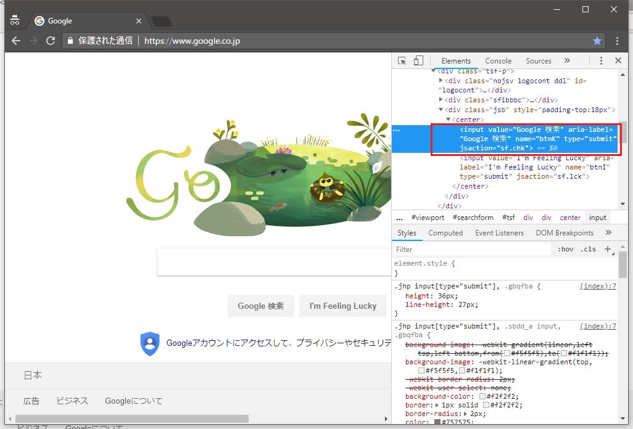Toggle the .cls class editor
Image resolution: width=633 pixels, height=429 pixels.
click(588, 249)
